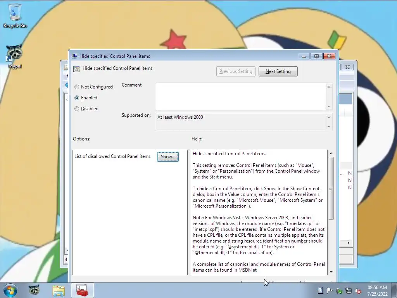Image resolution: width=397 pixels, height=298 pixels.
Task: Click the green shield security tray icon
Action: click(x=339, y=291)
